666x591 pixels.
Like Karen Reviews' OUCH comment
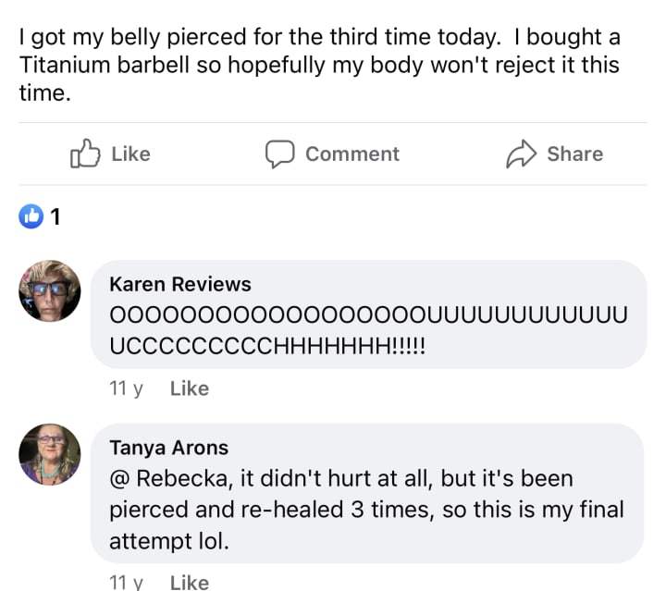[x=190, y=388]
